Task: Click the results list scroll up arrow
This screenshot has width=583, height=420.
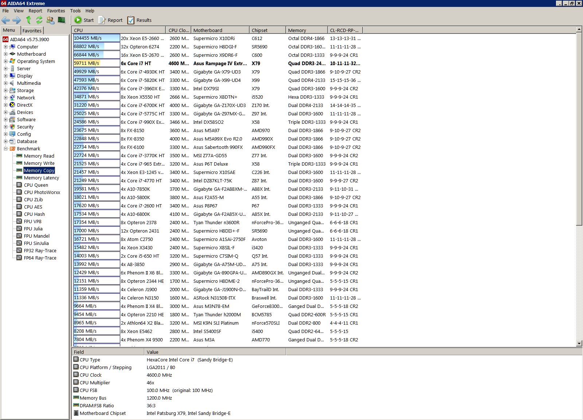Action: click(x=579, y=29)
